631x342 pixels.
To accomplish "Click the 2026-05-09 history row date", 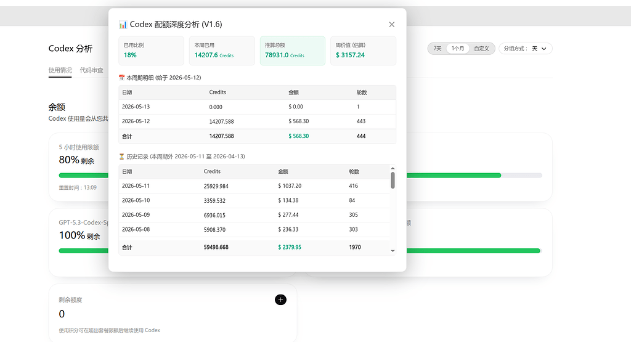I will pyautogui.click(x=136, y=215).
